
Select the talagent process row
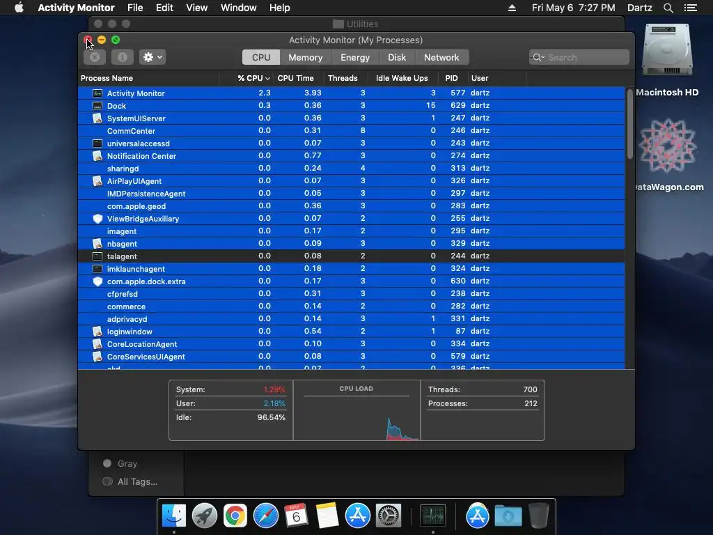tap(351, 256)
